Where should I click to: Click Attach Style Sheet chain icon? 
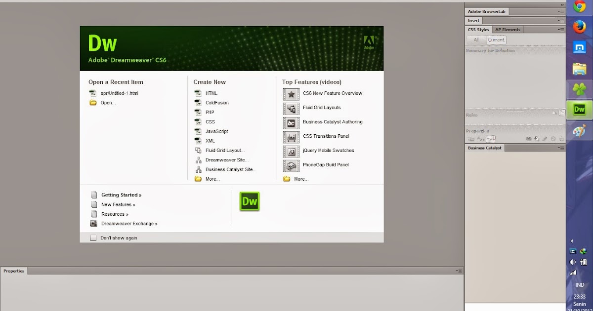pos(528,139)
